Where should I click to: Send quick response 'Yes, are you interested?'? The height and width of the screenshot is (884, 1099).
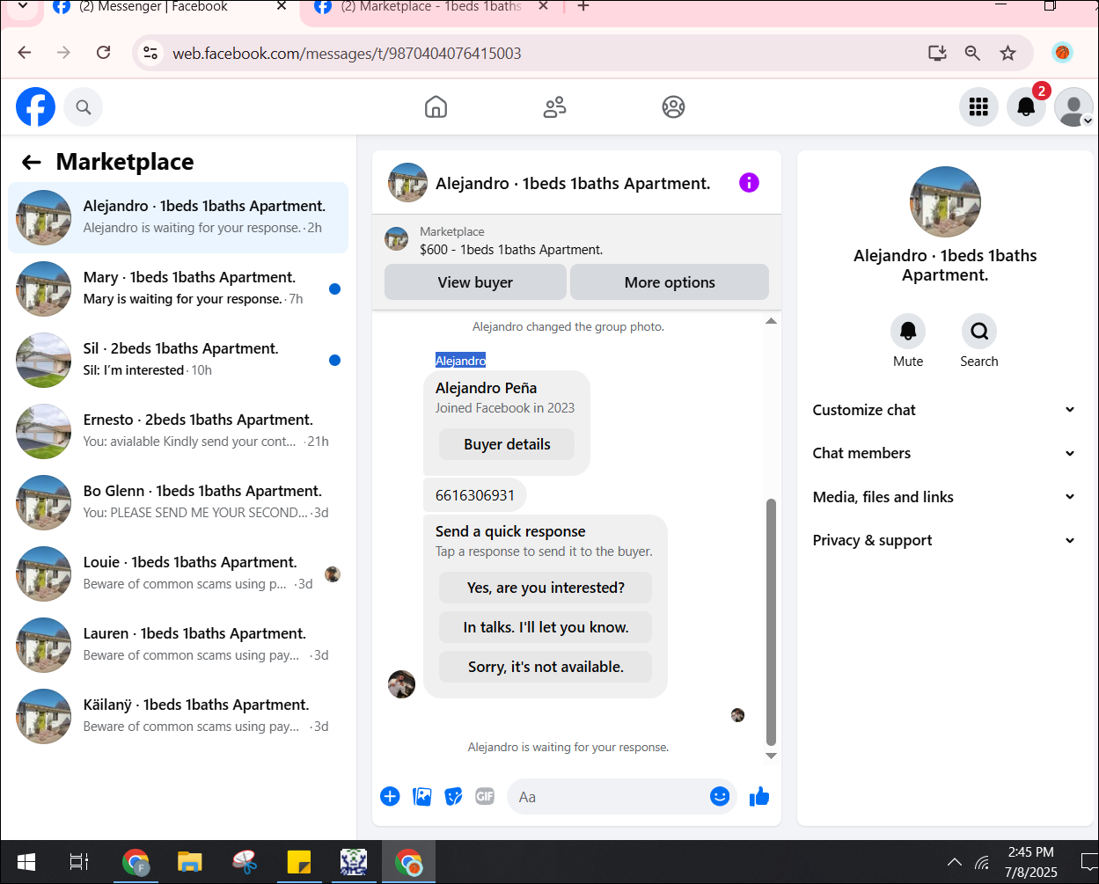(546, 588)
